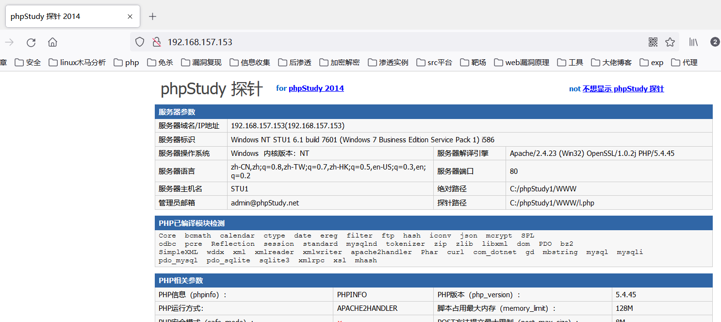Open the web漏洞原理 bookmark folder

pos(522,63)
